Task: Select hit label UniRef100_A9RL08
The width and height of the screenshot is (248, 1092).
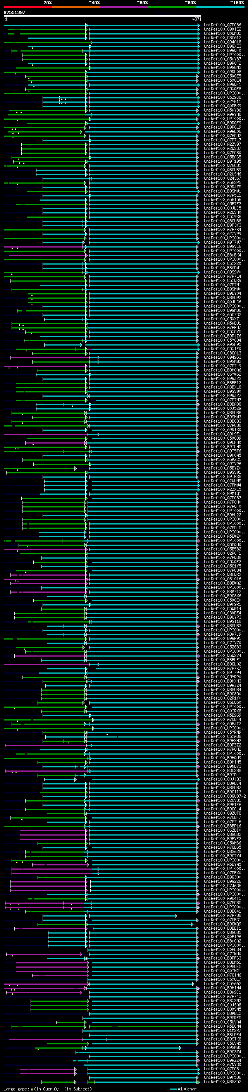Action: click(x=222, y=72)
